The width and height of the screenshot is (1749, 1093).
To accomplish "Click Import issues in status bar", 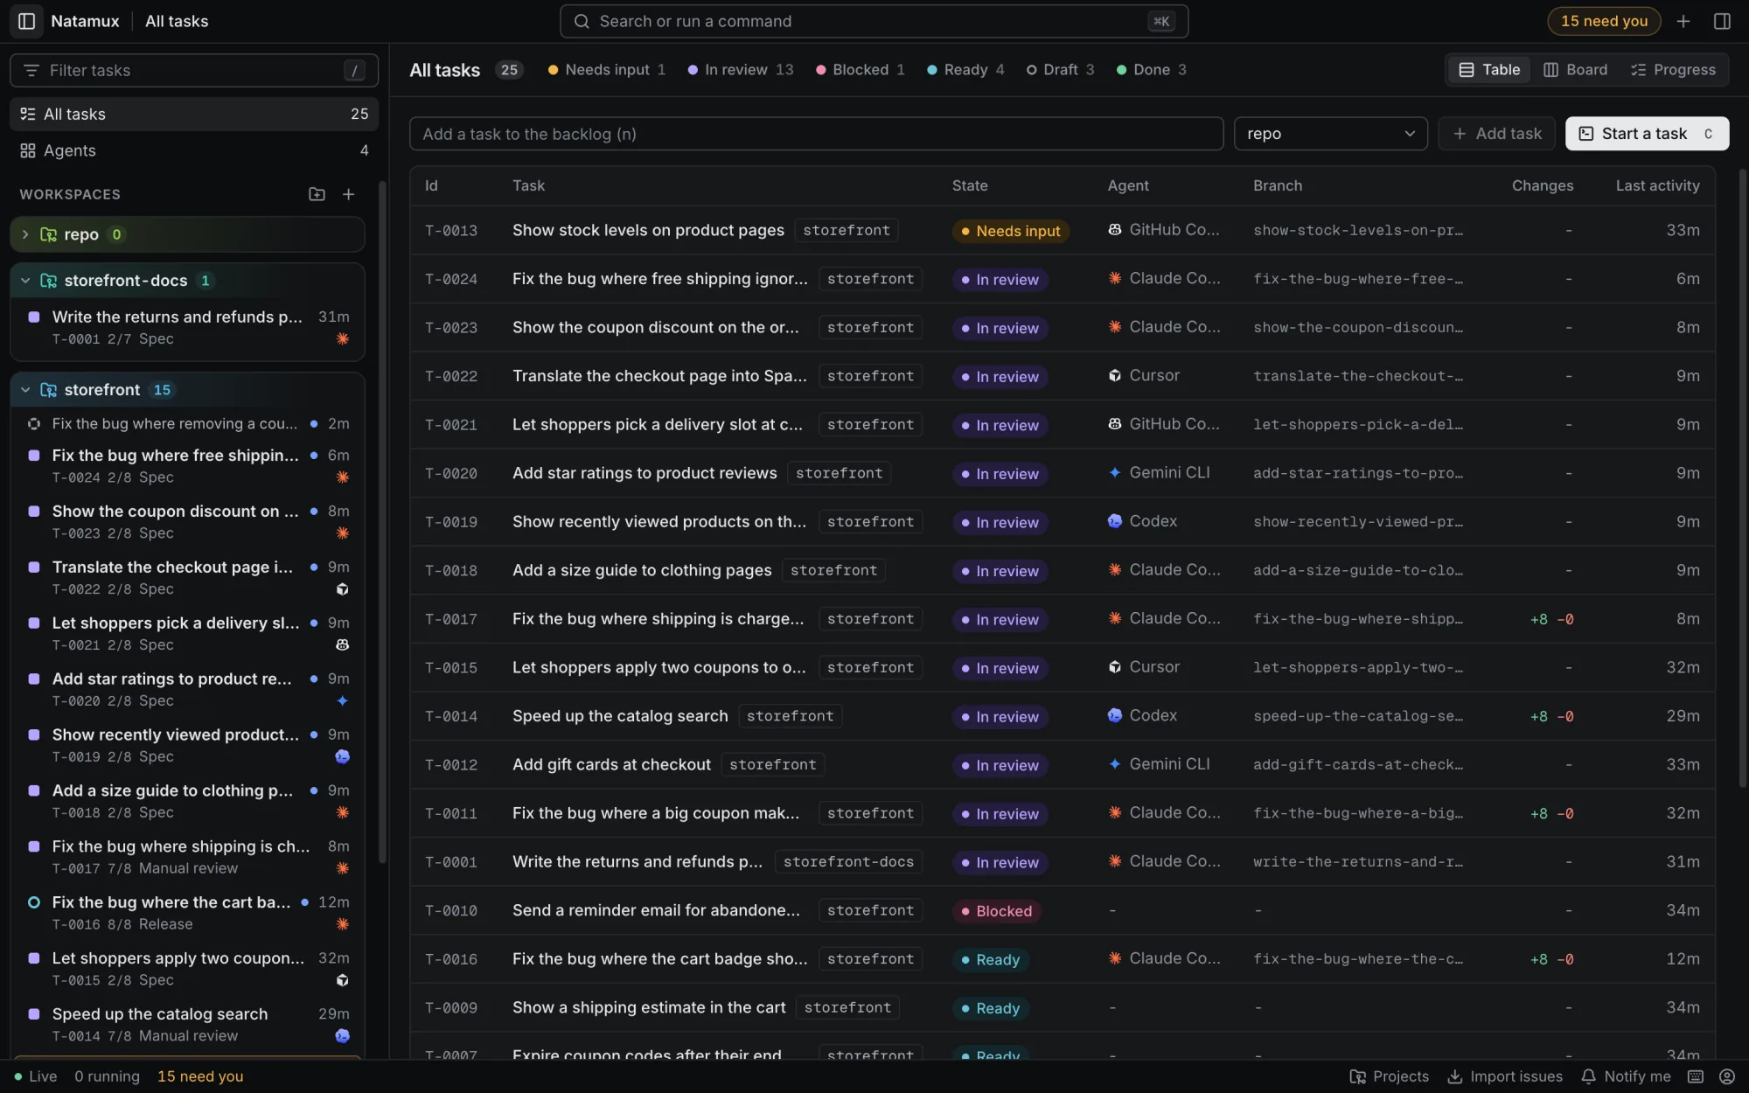I will pyautogui.click(x=1504, y=1076).
